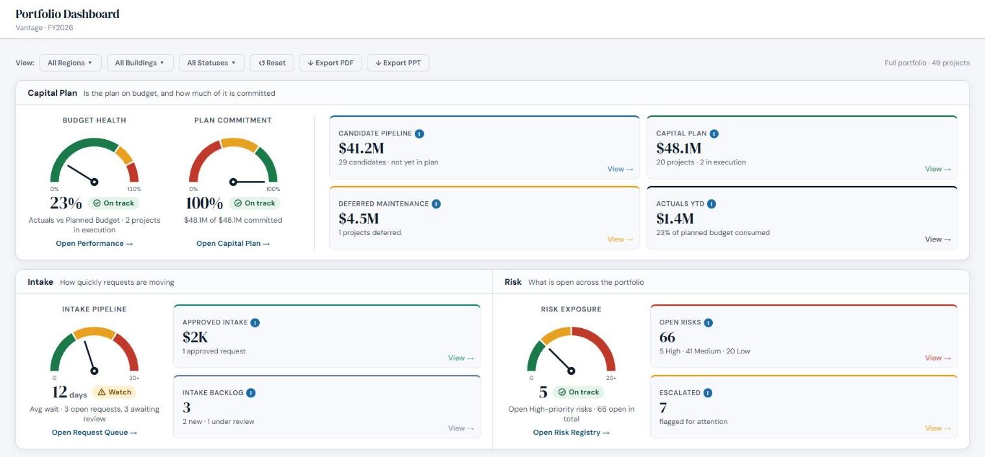Screen dimensions: 985x457
Task: Click info icon beside Actuals YTD
Action: point(712,203)
